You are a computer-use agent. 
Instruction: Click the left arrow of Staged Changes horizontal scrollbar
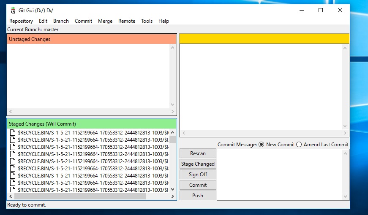coord(11,196)
